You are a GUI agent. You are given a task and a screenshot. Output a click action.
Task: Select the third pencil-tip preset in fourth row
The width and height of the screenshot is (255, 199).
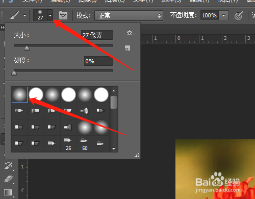click(x=52, y=143)
